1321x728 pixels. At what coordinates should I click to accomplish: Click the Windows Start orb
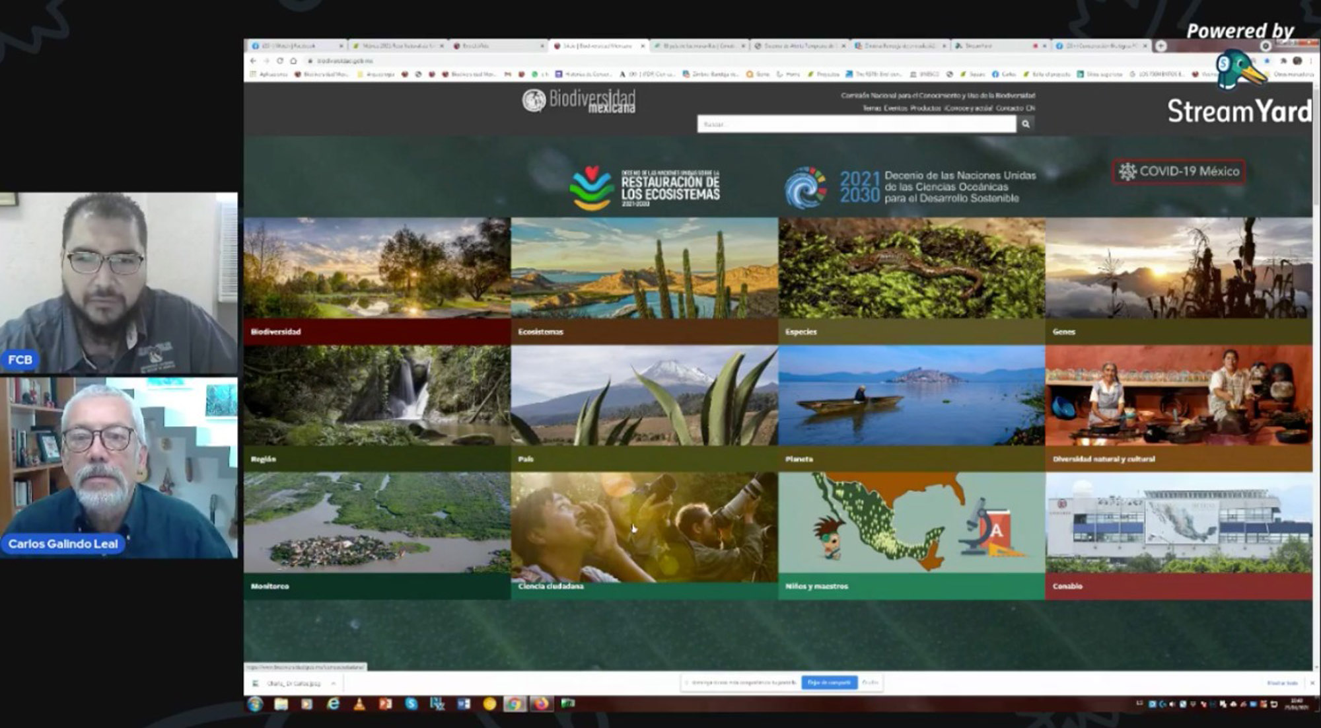[x=255, y=704]
